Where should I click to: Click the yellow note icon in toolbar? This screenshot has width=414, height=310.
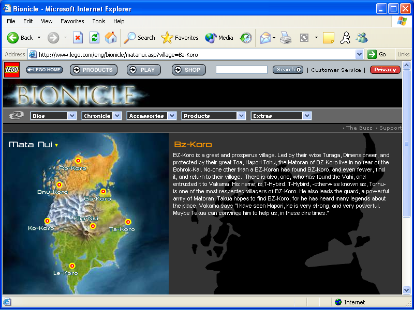click(x=329, y=38)
